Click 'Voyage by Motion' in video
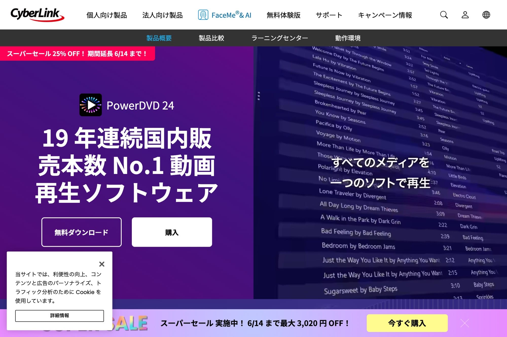This screenshot has height=337, width=507. pos(338,136)
